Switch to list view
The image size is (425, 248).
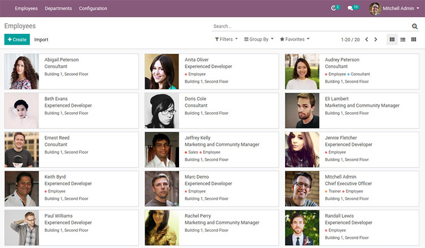[403, 40]
